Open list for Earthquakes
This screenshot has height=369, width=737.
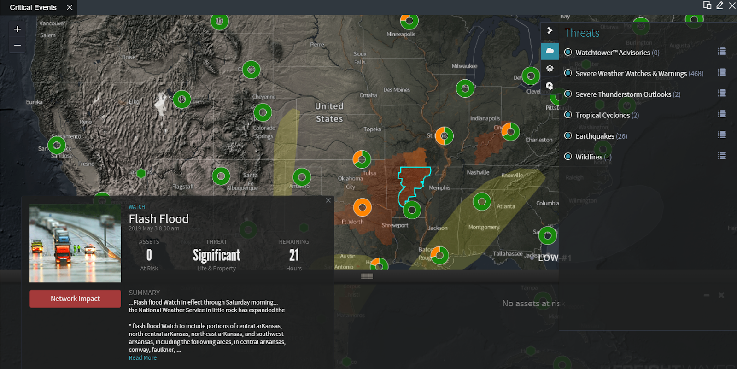point(722,135)
